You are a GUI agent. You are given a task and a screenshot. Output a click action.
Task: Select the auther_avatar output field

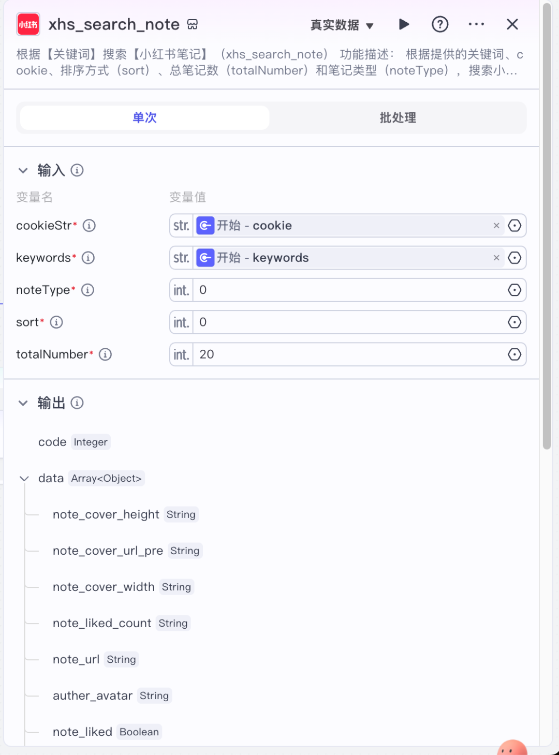(112, 695)
